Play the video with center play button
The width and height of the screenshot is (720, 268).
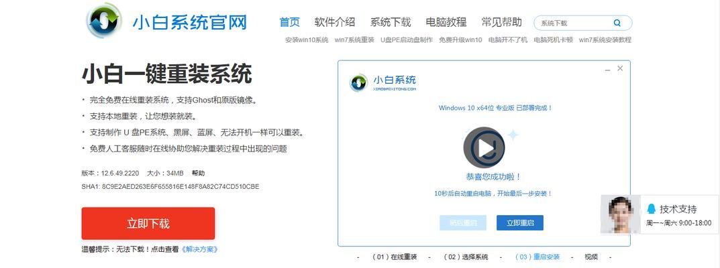(x=484, y=147)
